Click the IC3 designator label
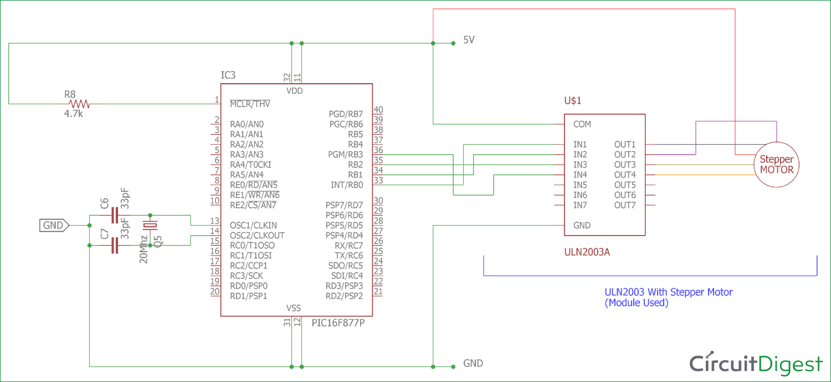This screenshot has width=831, height=382. [x=227, y=75]
